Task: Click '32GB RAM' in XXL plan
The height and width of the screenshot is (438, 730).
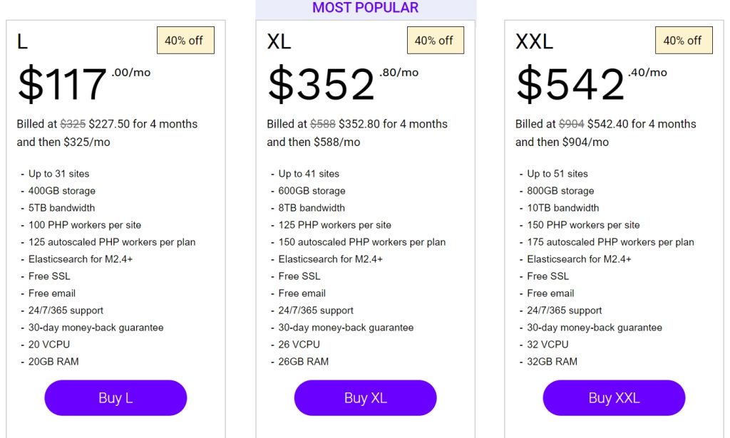Action: coord(552,362)
